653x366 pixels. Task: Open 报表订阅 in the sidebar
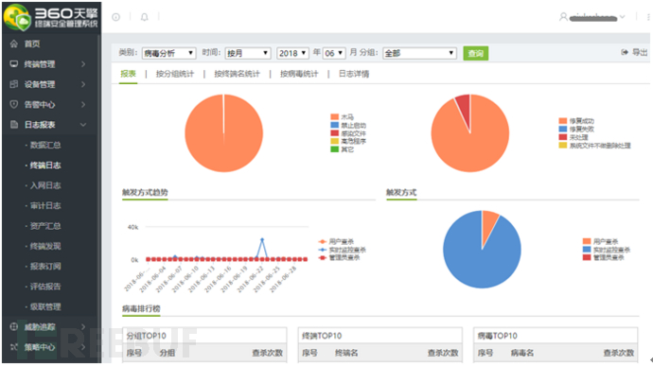[45, 267]
